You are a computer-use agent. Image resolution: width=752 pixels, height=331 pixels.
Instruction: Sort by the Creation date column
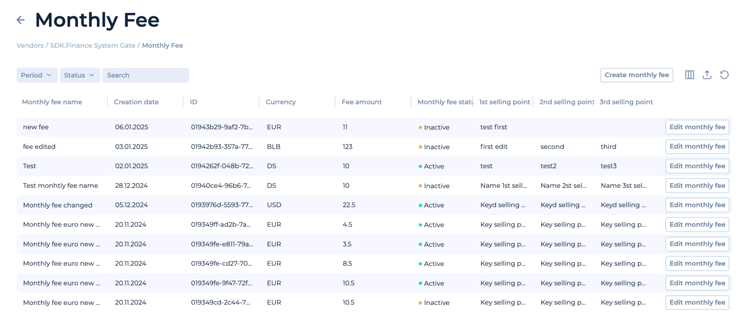click(136, 102)
